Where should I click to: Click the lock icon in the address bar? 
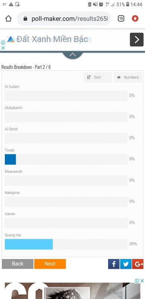tap(25, 18)
